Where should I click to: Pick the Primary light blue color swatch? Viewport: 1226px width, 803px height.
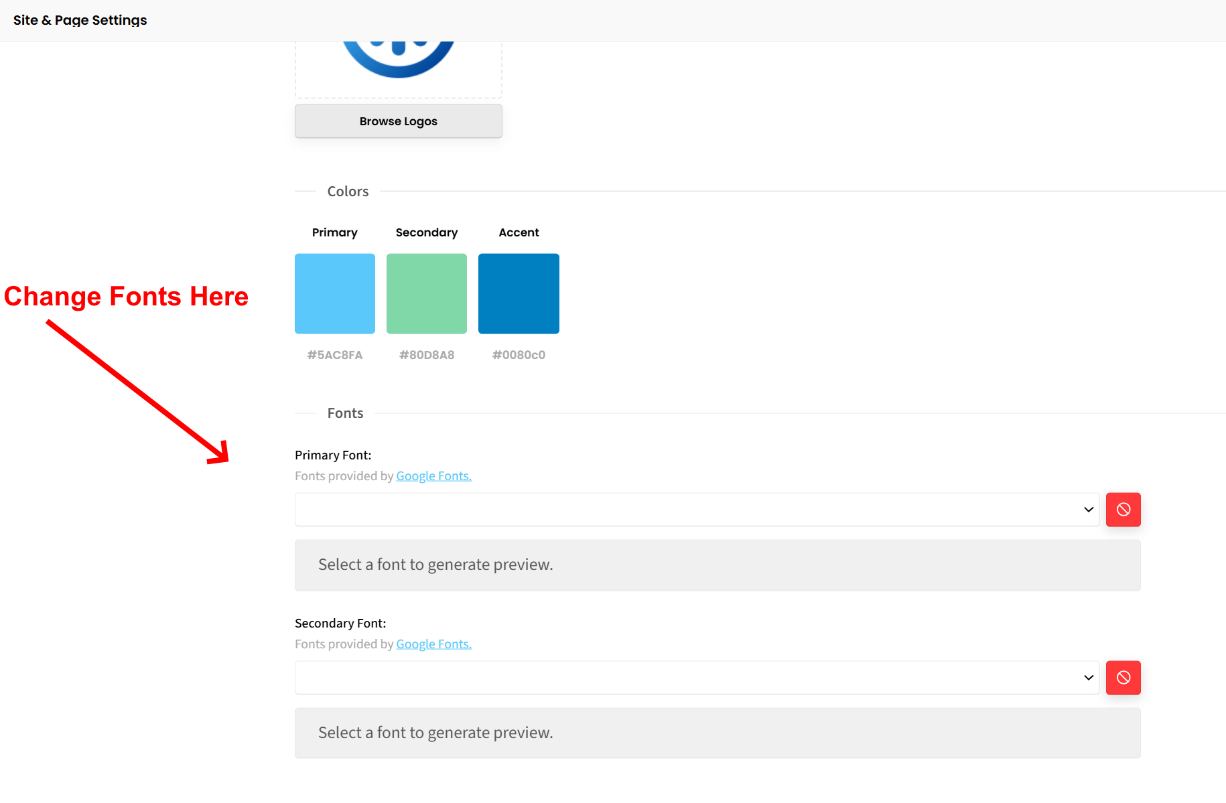335,293
